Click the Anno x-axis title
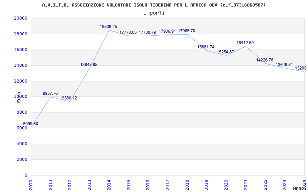The width and height of the screenshot is (308, 192). (x=299, y=188)
